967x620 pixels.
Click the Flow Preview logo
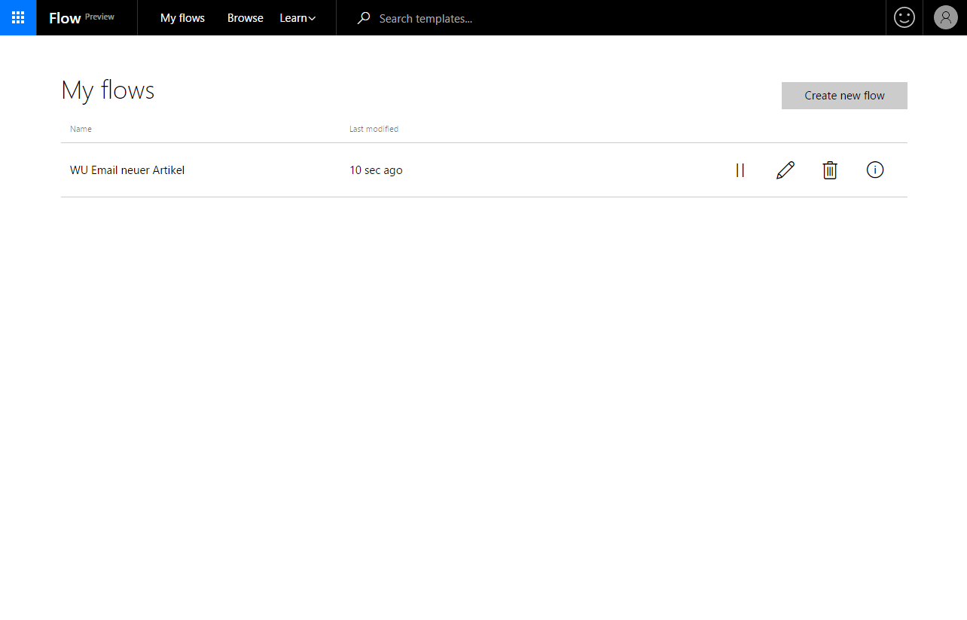click(81, 18)
